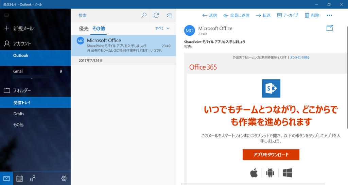Viewport: 348px width, 185px height.
Task: Switch to the その他 inbox tab
Action: click(x=99, y=29)
